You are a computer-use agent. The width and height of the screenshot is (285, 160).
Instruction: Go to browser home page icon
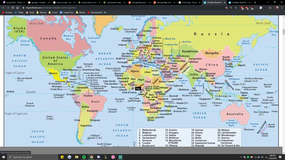click(x=17, y=8)
